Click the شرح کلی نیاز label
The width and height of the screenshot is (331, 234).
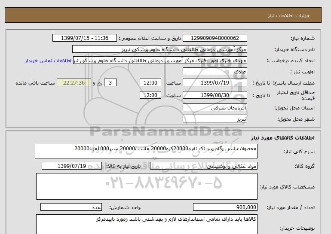coord(299,152)
